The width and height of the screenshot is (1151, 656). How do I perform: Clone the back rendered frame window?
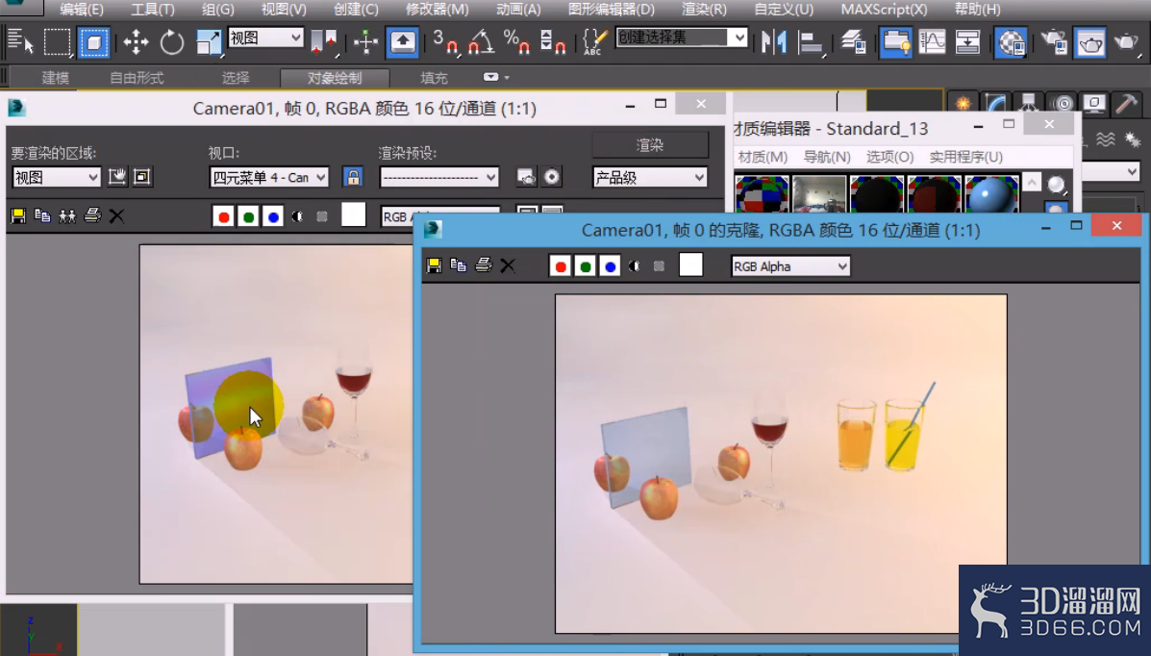[x=67, y=216]
